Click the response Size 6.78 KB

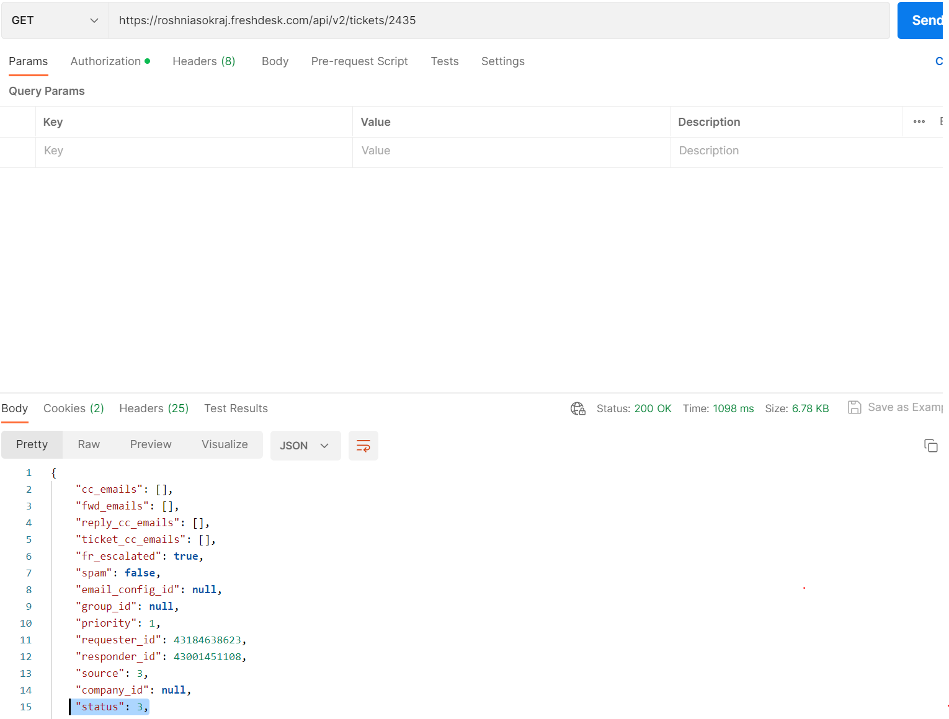pos(797,408)
